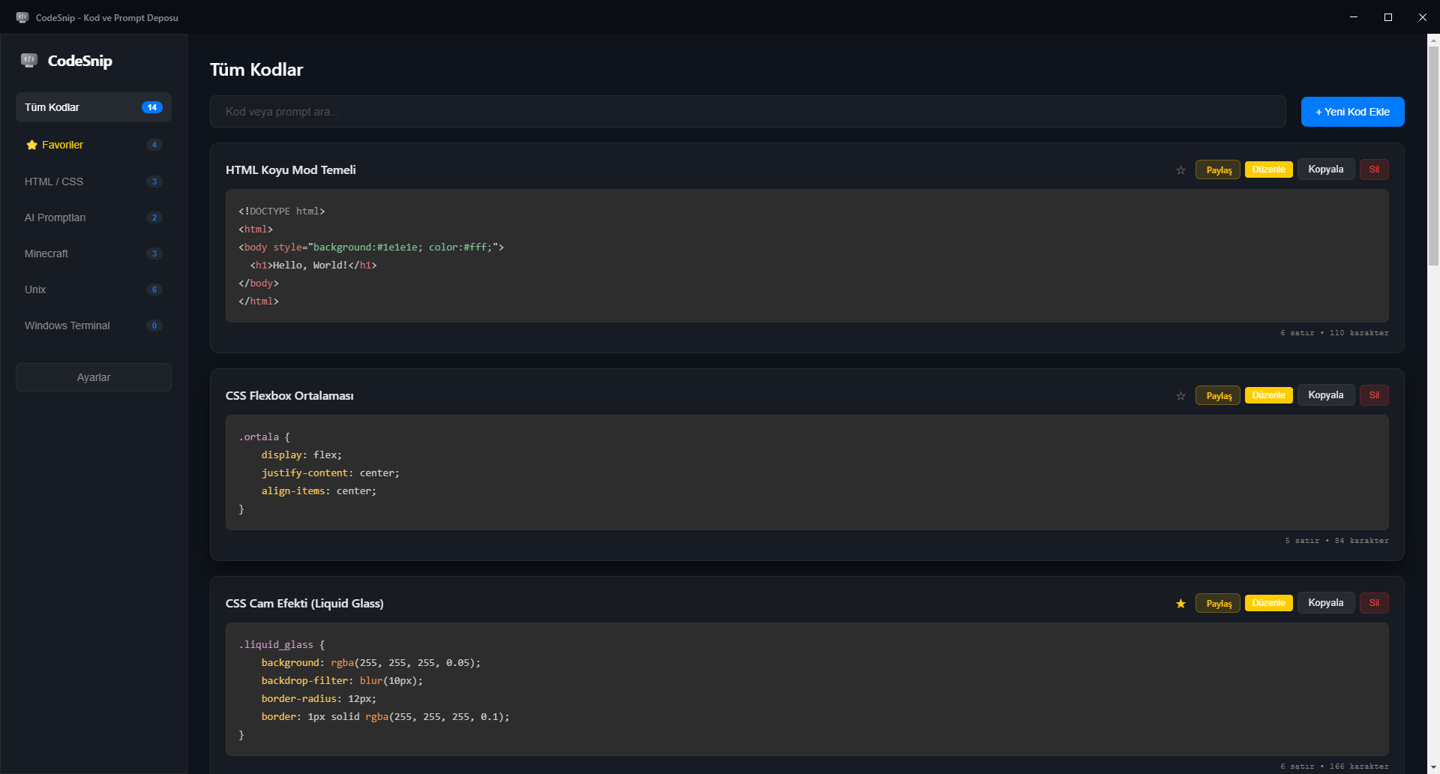The width and height of the screenshot is (1440, 774).
Task: Minimize the CodeSnip window
Action: click(1354, 17)
